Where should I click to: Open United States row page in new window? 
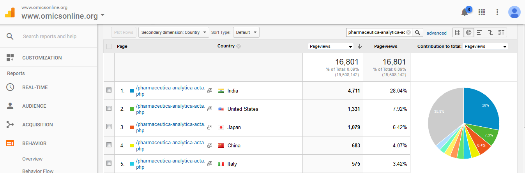tap(210, 109)
